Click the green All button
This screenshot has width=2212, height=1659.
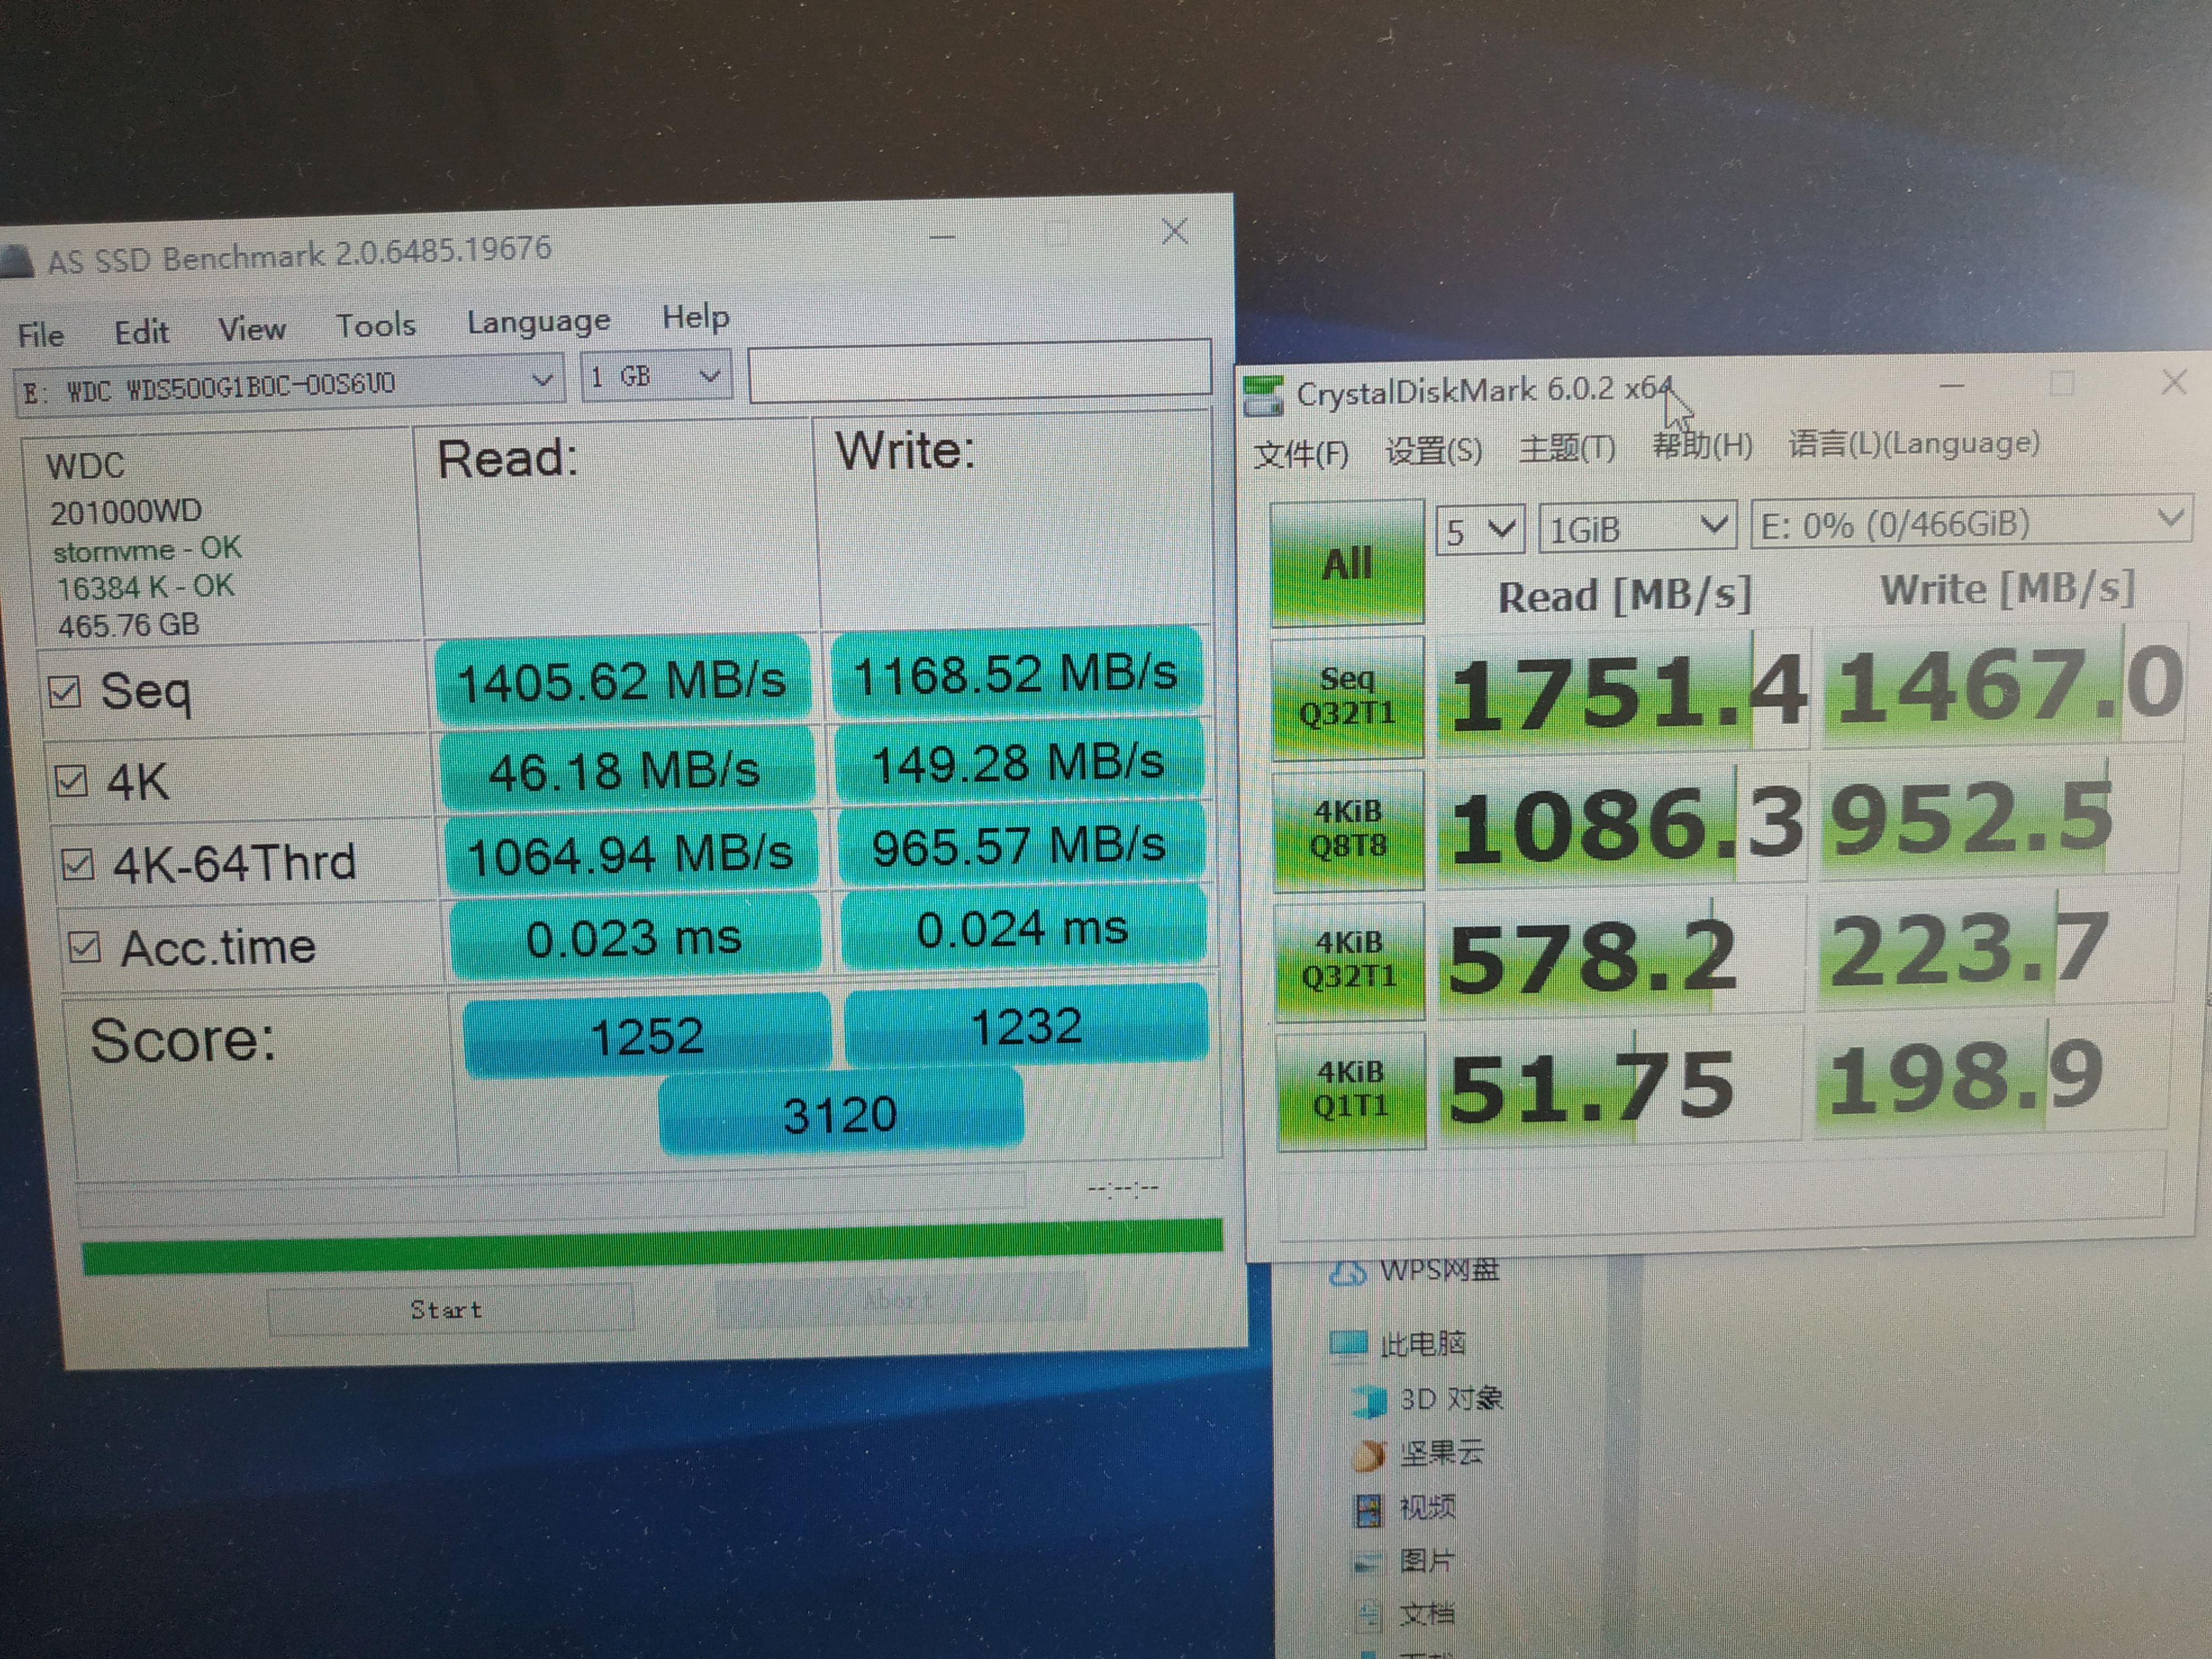click(x=1347, y=564)
